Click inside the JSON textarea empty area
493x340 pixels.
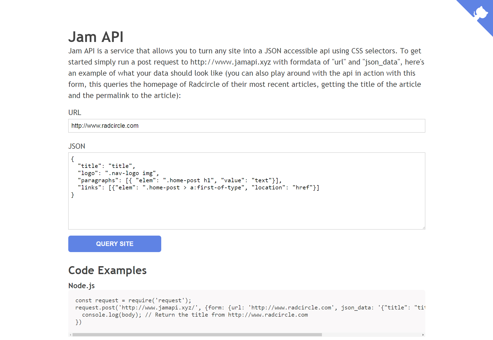pos(246,212)
